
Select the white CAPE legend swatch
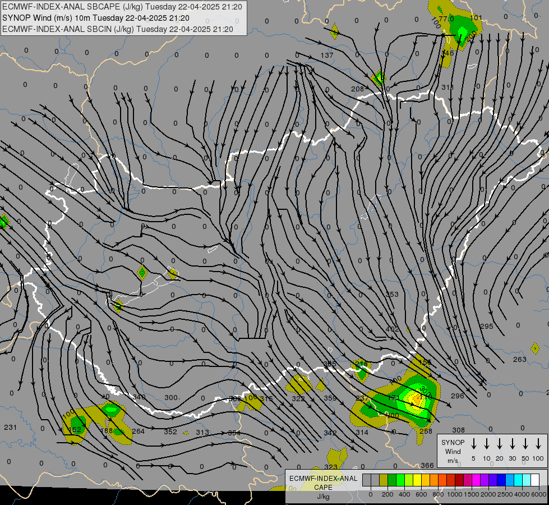tap(534, 480)
